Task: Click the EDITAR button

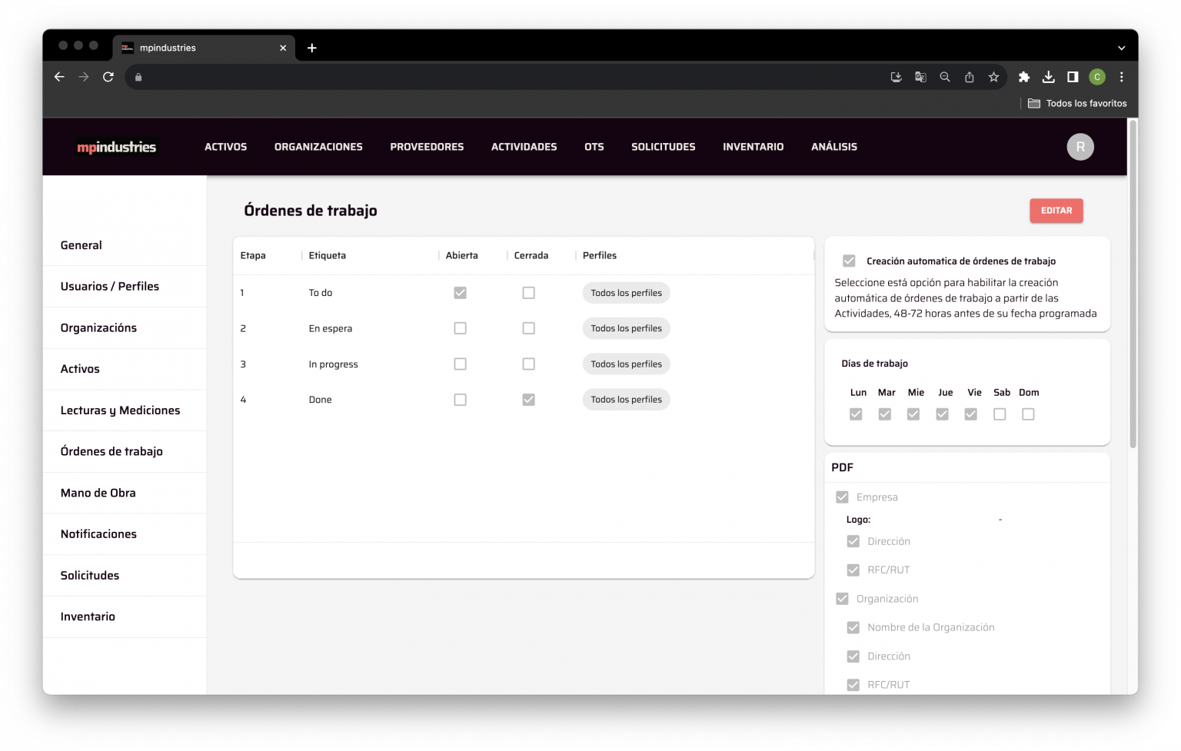Action: pos(1056,210)
